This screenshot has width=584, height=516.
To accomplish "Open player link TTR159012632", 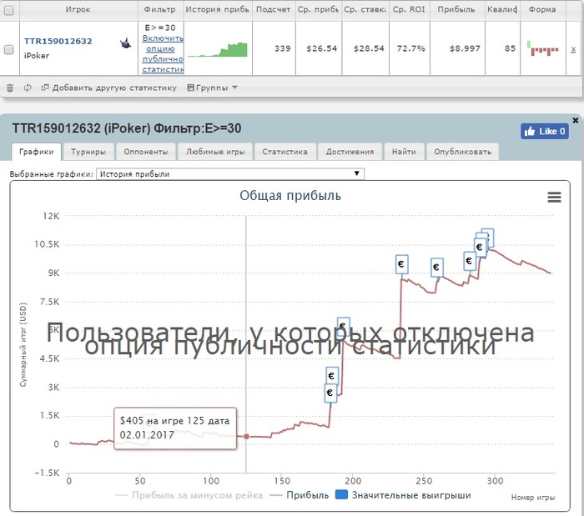I will [x=58, y=42].
